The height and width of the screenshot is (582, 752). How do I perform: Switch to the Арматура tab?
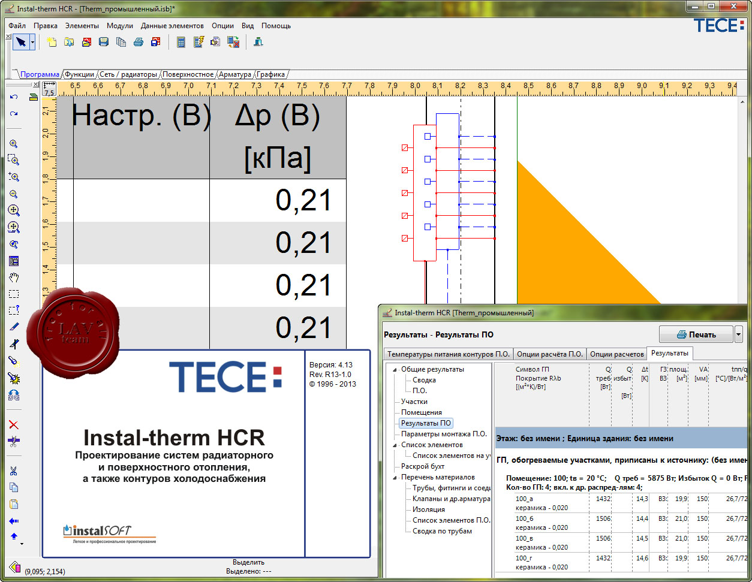click(x=235, y=74)
